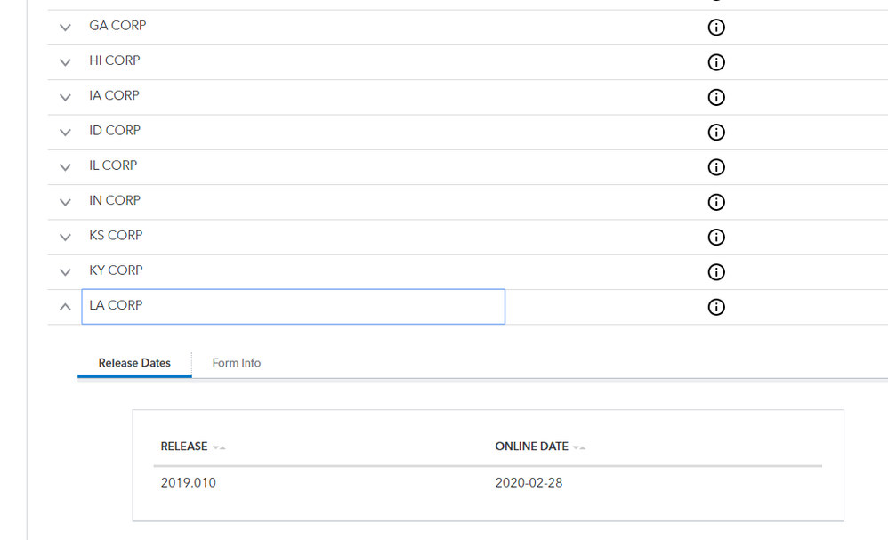This screenshot has height=540, width=888.
Task: Click the ID CORP info icon
Action: click(715, 133)
